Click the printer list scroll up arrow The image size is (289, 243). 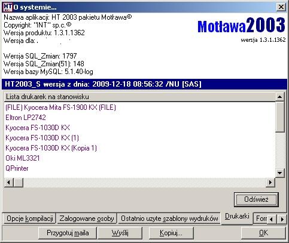279,97
